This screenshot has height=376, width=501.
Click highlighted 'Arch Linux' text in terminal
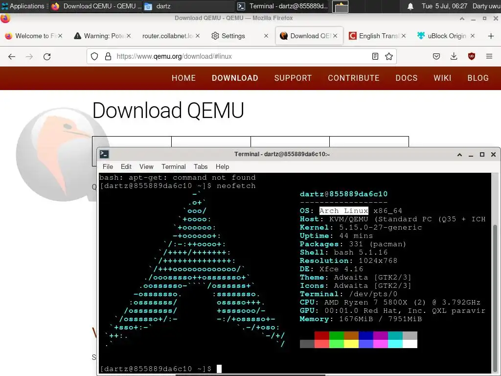tap(344, 211)
